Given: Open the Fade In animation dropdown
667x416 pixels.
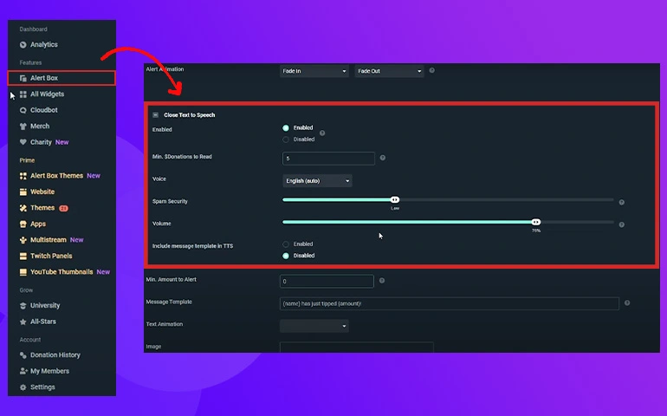Looking at the screenshot, I should (x=314, y=71).
